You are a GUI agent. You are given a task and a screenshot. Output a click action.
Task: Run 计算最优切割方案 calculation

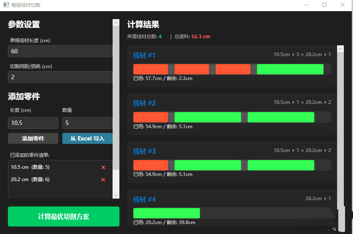(64, 216)
